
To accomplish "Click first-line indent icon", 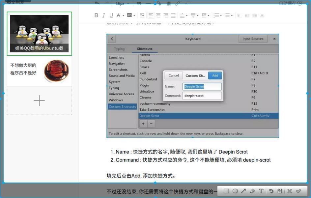I will click(142, 15).
